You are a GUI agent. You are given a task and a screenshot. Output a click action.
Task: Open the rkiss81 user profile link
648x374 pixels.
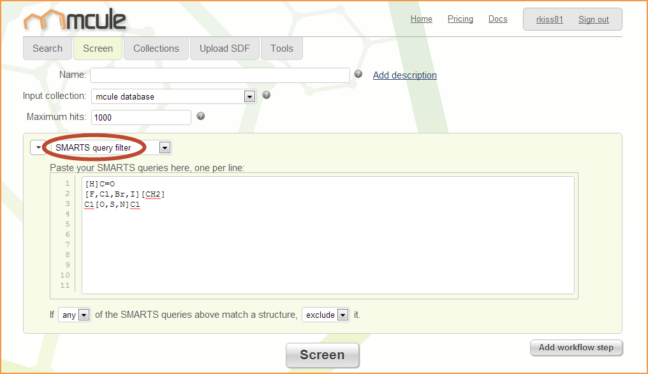550,19
